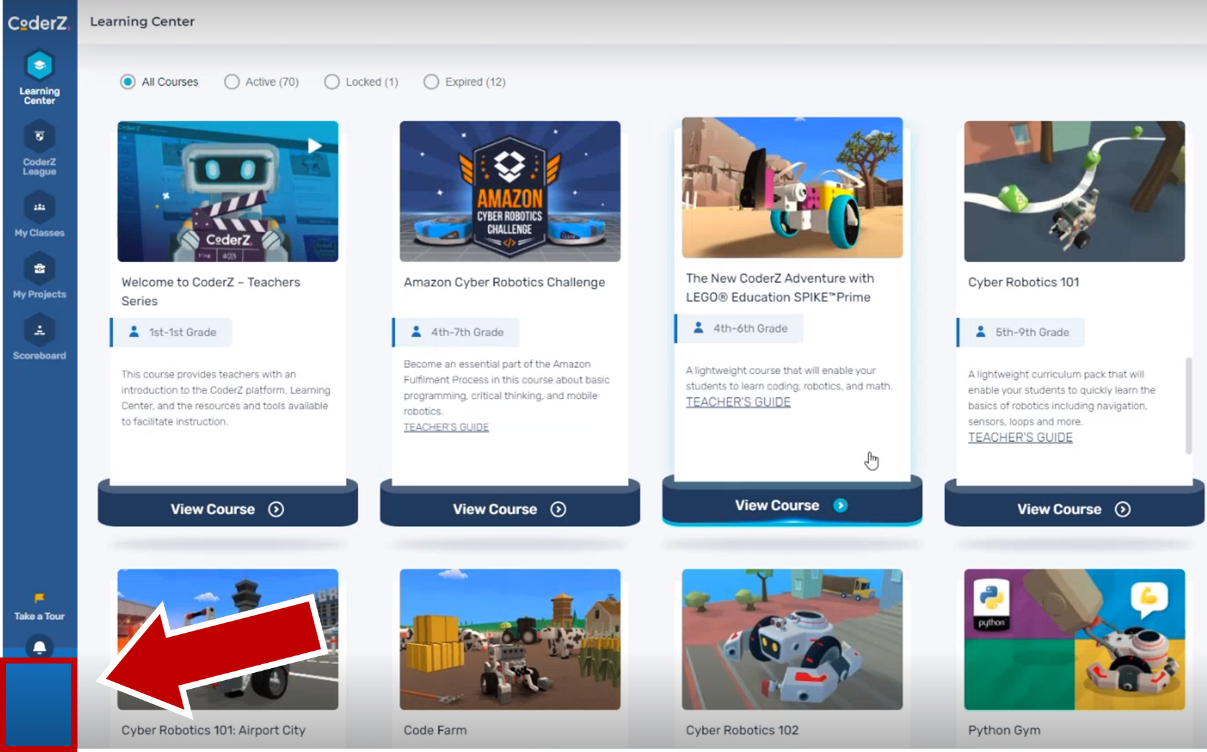Click the Code Farm course thumbnail

click(510, 639)
